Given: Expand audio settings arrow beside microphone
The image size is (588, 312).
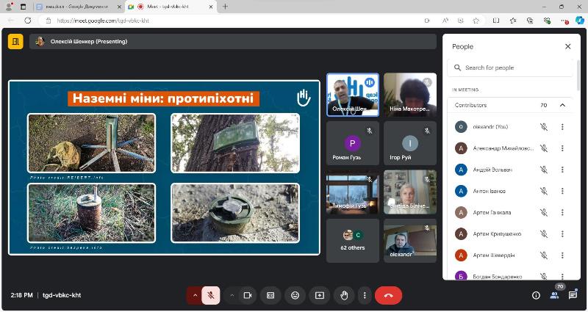Looking at the screenshot, I should pos(195,295).
